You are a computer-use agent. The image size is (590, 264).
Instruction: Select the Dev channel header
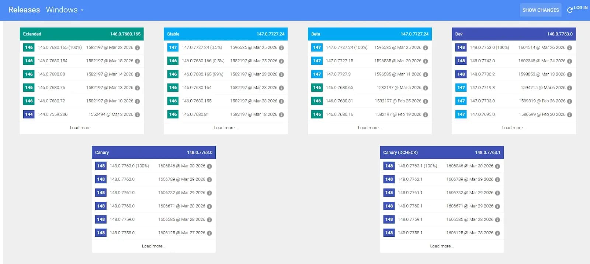point(514,34)
